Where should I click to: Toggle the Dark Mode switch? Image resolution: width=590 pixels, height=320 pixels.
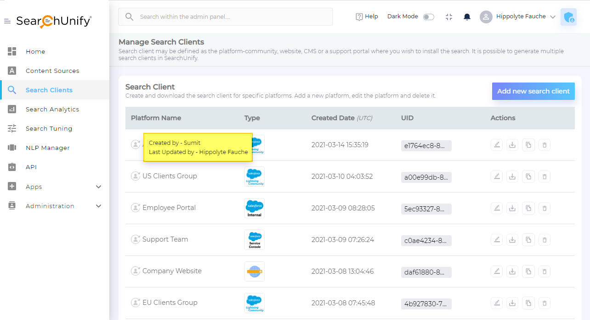[x=428, y=17]
